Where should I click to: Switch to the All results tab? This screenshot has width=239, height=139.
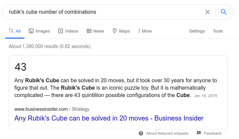tap(15, 31)
